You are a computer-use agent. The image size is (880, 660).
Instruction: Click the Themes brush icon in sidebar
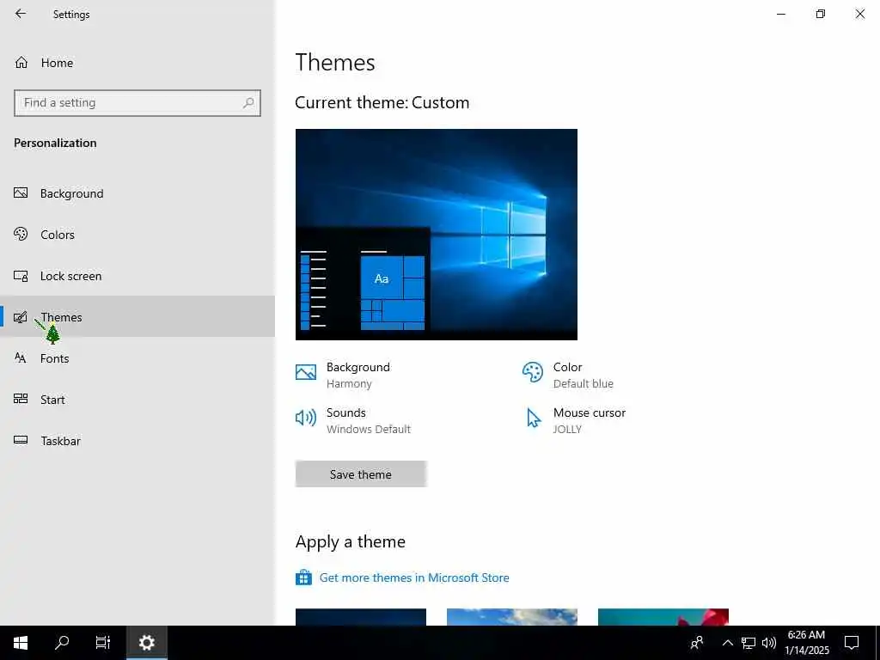pyautogui.click(x=21, y=317)
